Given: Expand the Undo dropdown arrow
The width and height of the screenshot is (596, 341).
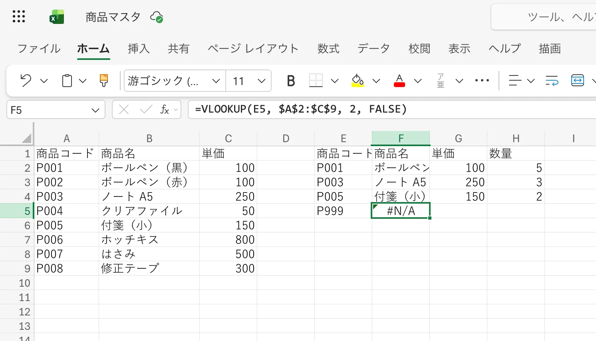Looking at the screenshot, I should (x=44, y=81).
